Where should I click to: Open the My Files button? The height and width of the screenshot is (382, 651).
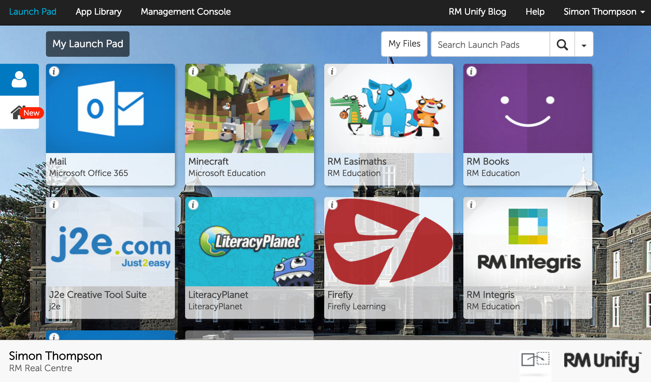pos(404,44)
